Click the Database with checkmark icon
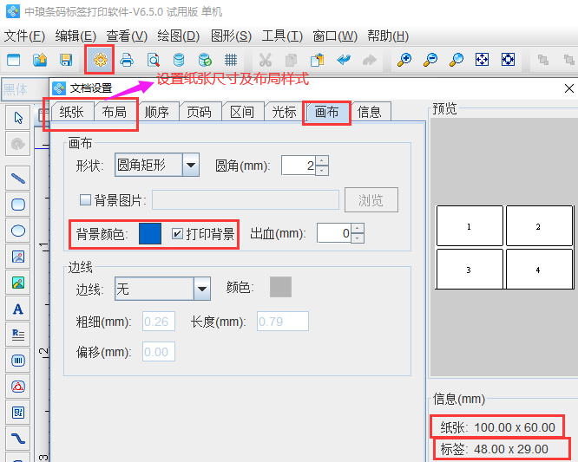Image resolution: width=578 pixels, height=462 pixels. click(205, 60)
